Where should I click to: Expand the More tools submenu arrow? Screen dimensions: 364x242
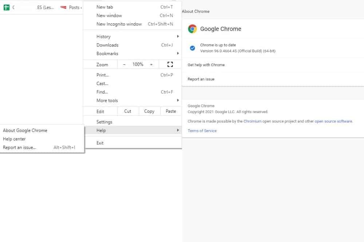178,100
